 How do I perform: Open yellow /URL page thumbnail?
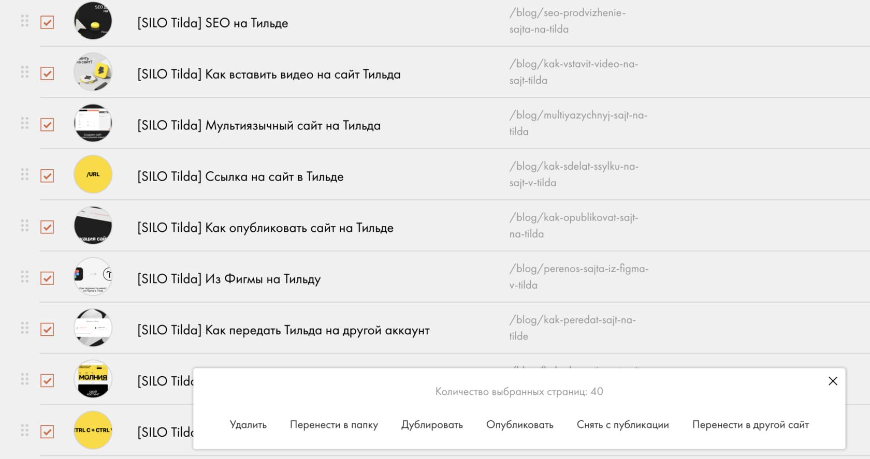pos(93,174)
